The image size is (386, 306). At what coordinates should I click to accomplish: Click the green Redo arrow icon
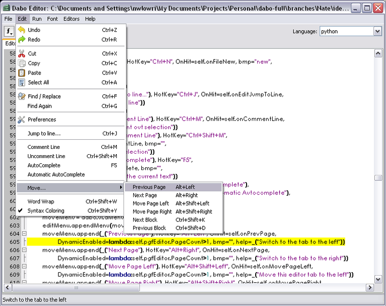click(21, 40)
